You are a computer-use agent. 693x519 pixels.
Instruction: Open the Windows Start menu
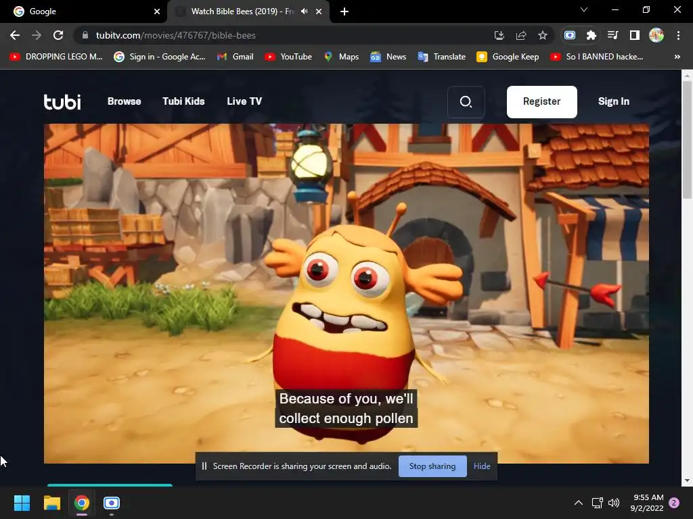tap(22, 503)
